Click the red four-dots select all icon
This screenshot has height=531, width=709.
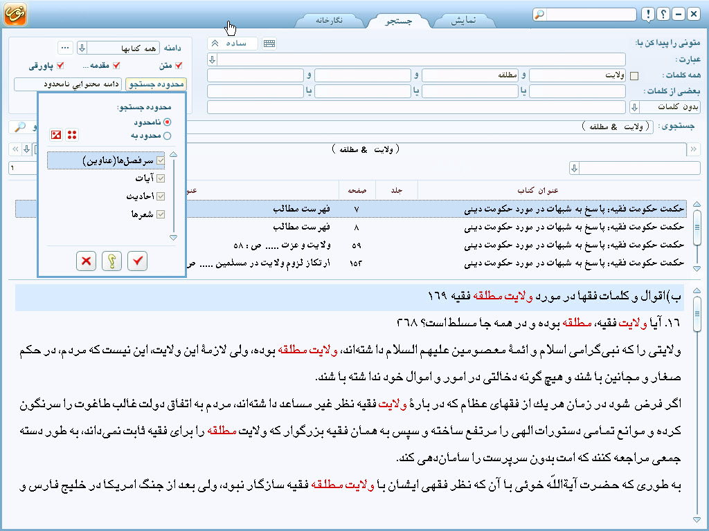coord(71,135)
